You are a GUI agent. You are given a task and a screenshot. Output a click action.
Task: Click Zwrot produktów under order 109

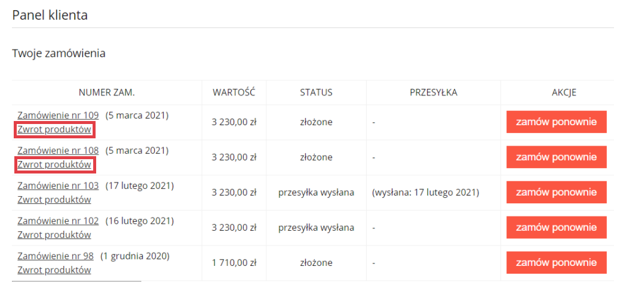point(54,129)
